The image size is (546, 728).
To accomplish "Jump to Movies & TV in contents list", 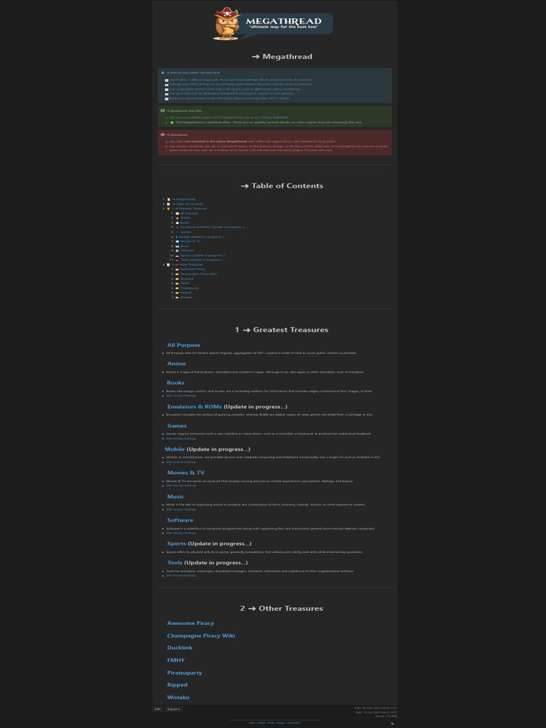I will point(191,242).
